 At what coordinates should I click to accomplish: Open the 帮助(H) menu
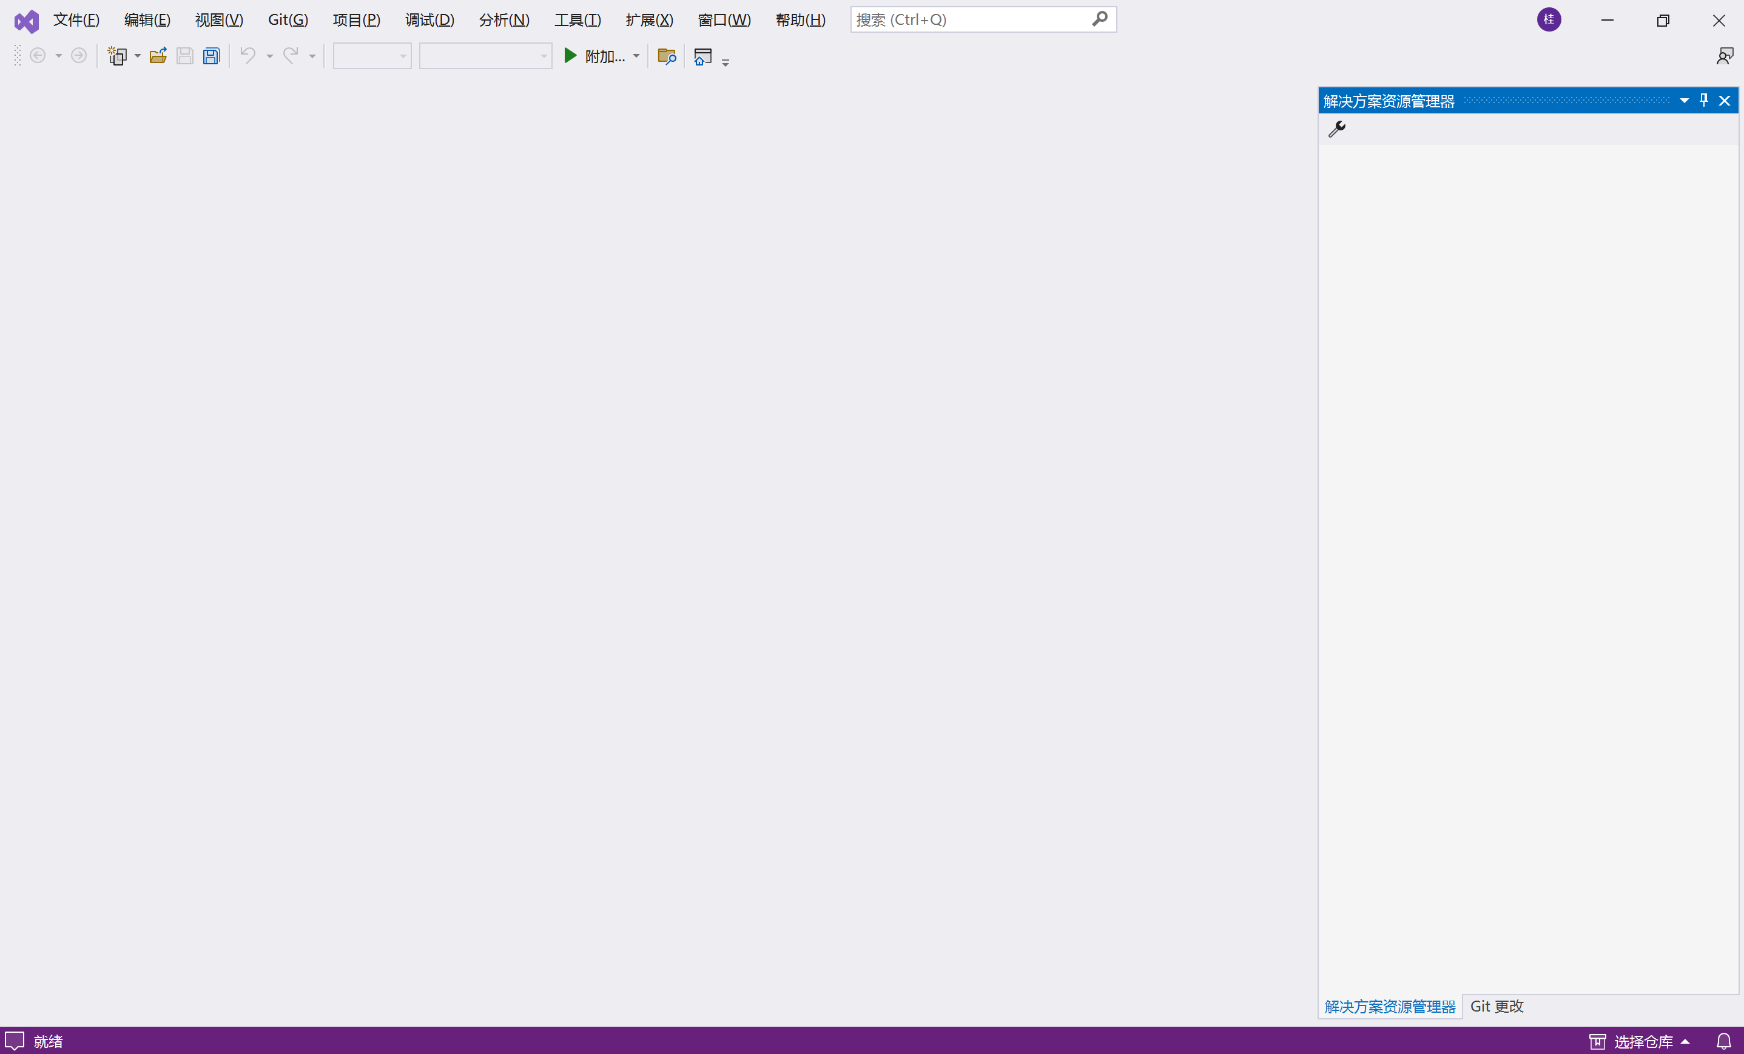coord(801,20)
